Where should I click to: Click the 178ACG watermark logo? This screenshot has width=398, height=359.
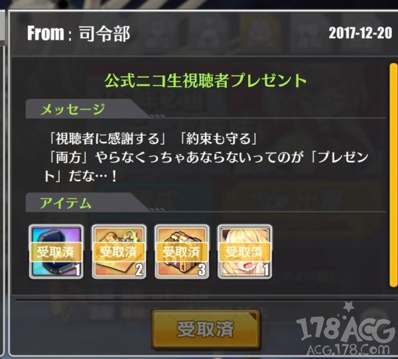tap(346, 329)
